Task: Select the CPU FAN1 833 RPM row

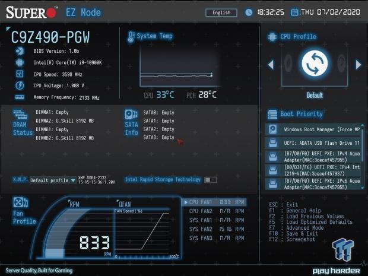Action: click(x=214, y=202)
